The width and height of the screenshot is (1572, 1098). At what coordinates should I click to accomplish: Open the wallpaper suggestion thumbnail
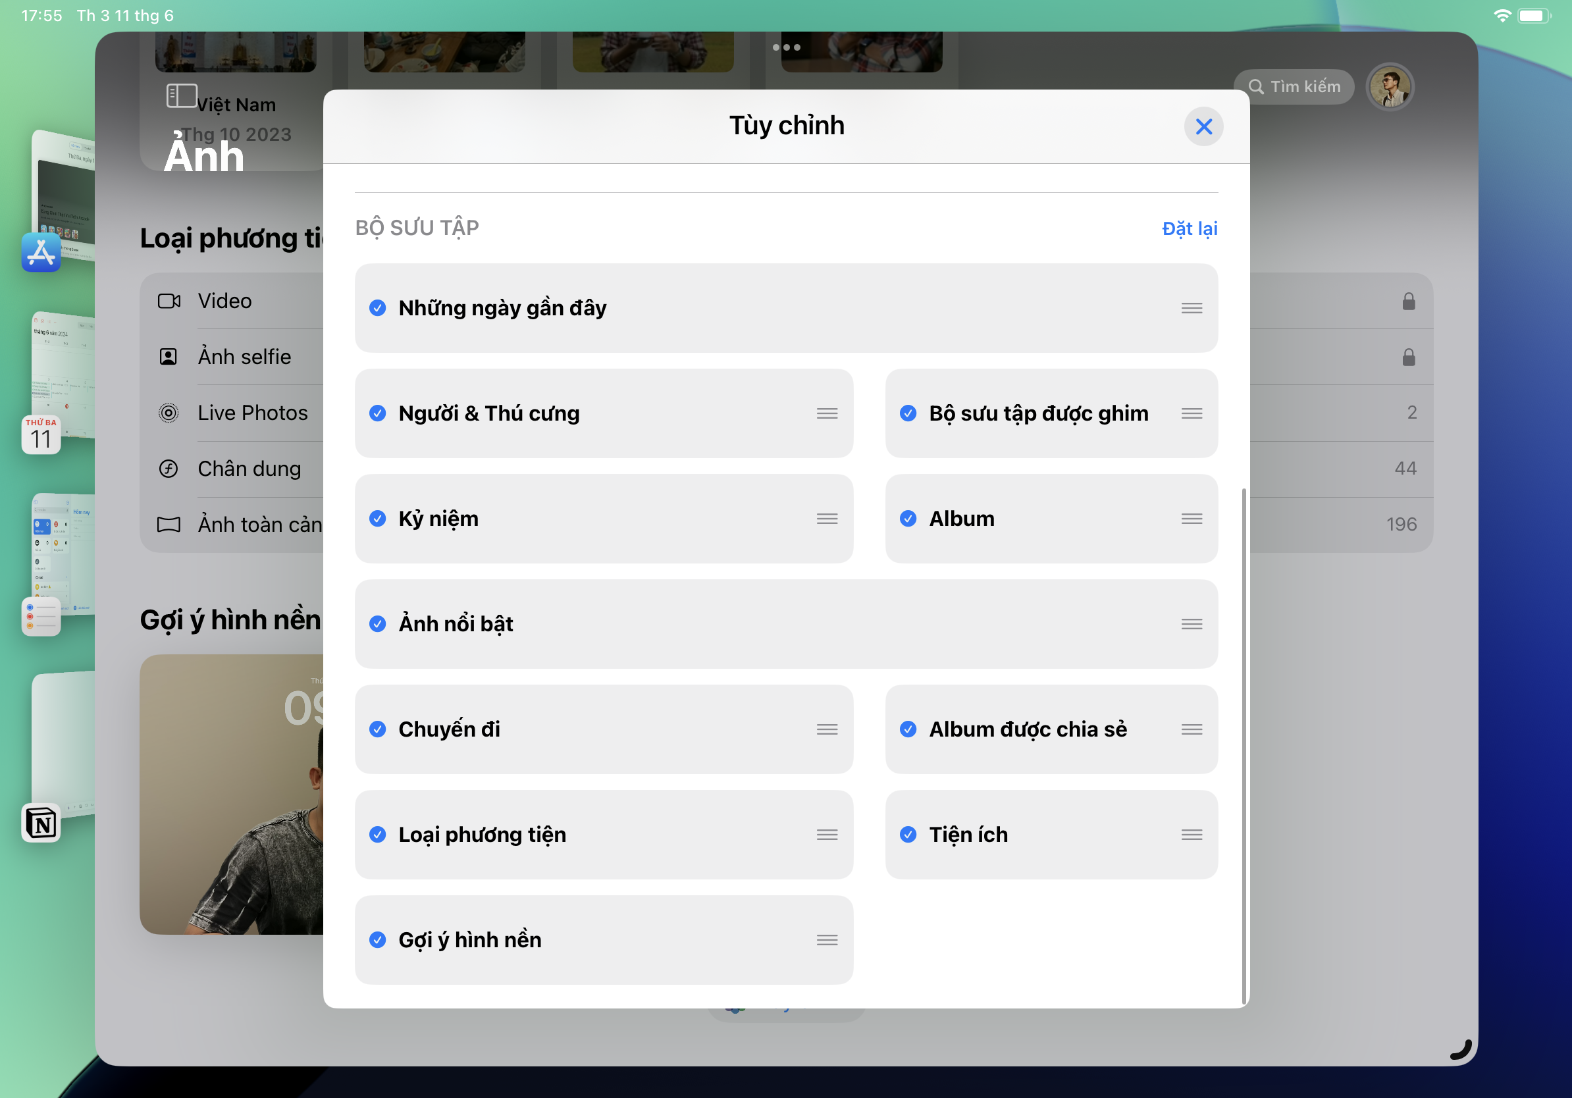point(232,795)
